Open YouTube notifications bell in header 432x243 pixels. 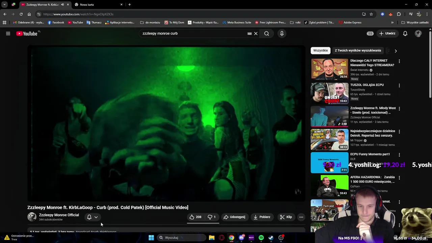click(405, 33)
